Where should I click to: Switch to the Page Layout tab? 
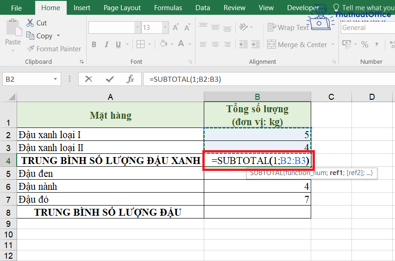click(122, 8)
